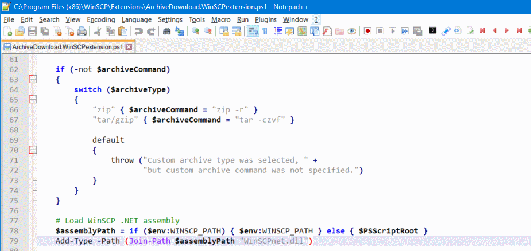This screenshot has height=251, width=531.
Task: Click the Monitoring eye icon
Action: [350, 31]
